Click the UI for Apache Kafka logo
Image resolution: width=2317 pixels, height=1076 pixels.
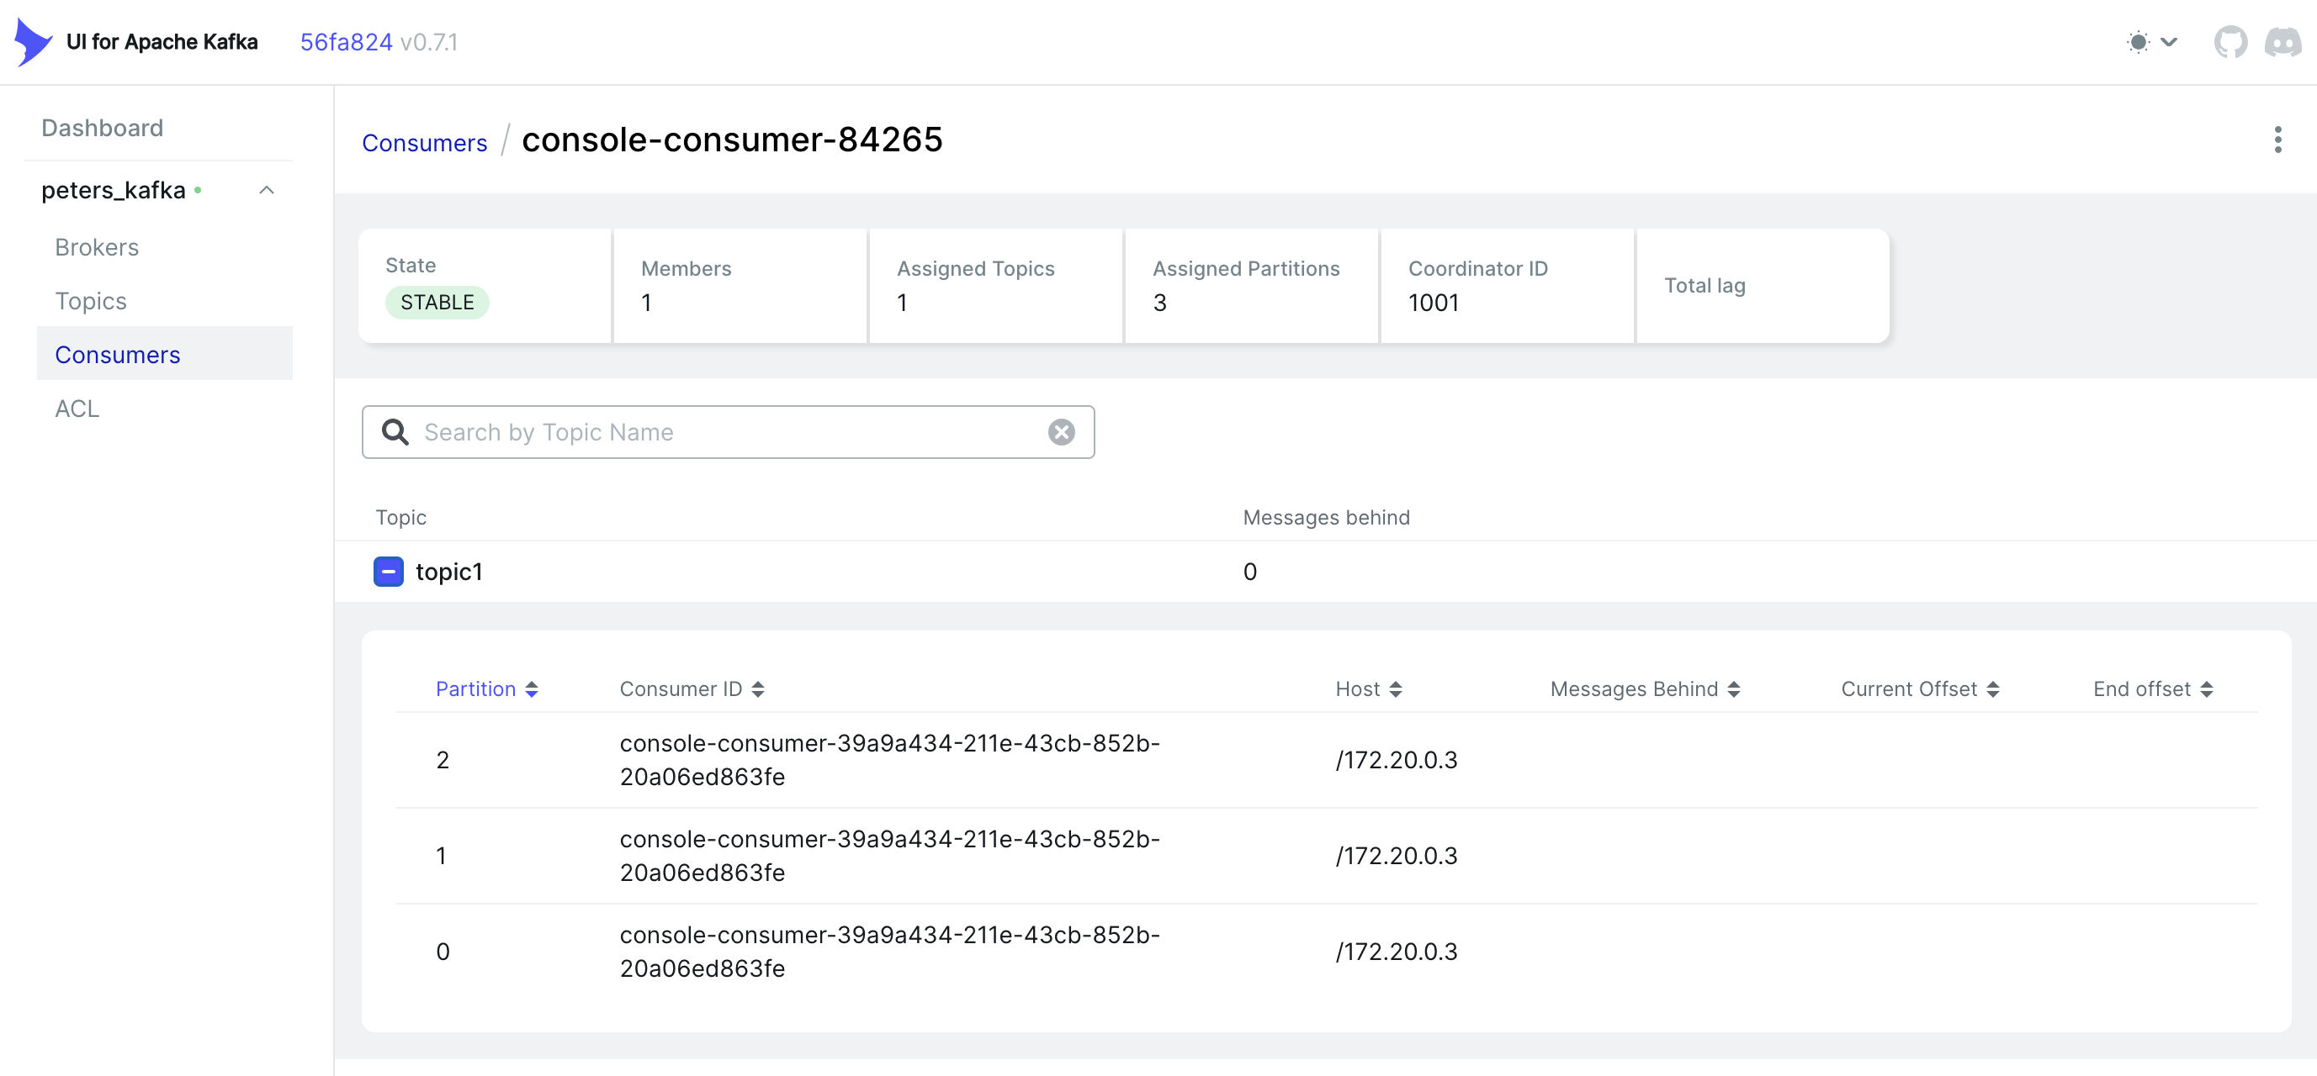[x=34, y=42]
